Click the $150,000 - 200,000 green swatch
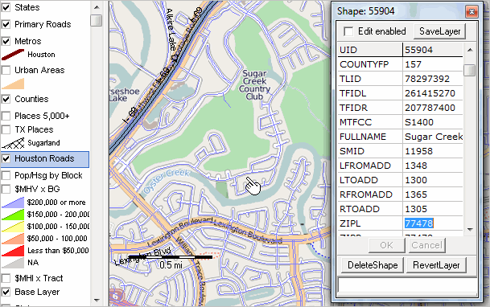 pos(13,215)
